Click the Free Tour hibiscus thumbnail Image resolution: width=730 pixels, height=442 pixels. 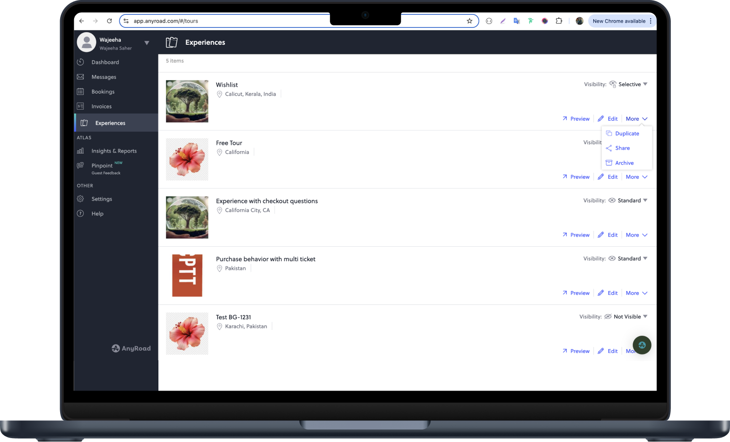click(x=187, y=159)
